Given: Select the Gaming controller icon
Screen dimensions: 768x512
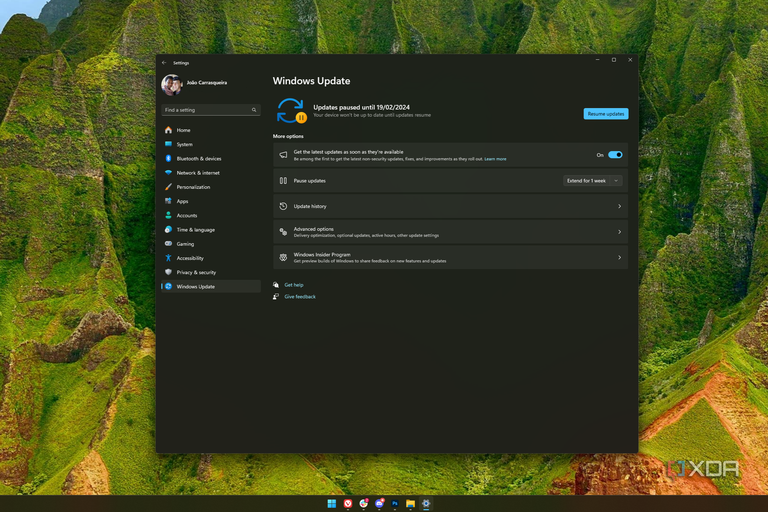Looking at the screenshot, I should point(168,243).
